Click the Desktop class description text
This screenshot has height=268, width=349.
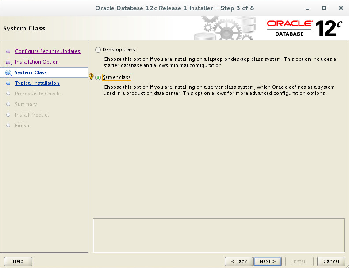click(220, 62)
